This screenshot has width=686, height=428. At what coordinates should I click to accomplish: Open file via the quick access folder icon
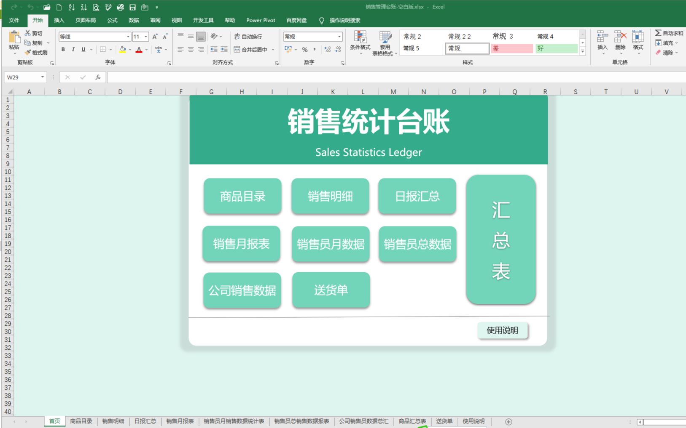(x=47, y=7)
